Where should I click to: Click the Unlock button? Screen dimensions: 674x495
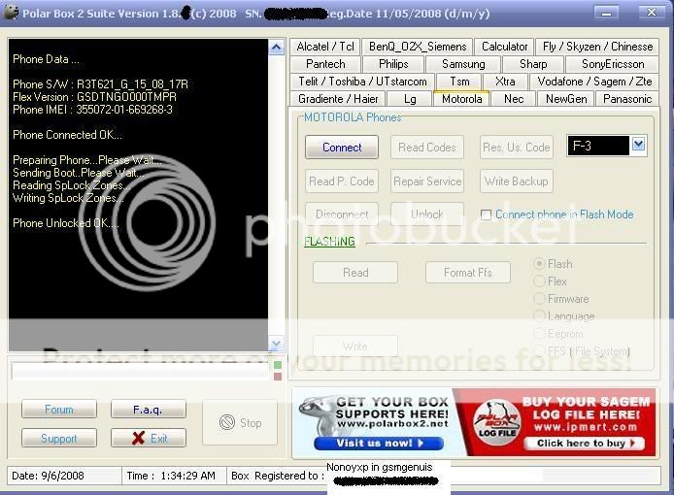(x=427, y=214)
